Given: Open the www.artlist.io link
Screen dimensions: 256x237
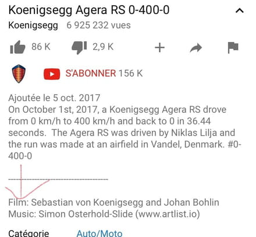Looking at the screenshot, I should [x=168, y=214].
